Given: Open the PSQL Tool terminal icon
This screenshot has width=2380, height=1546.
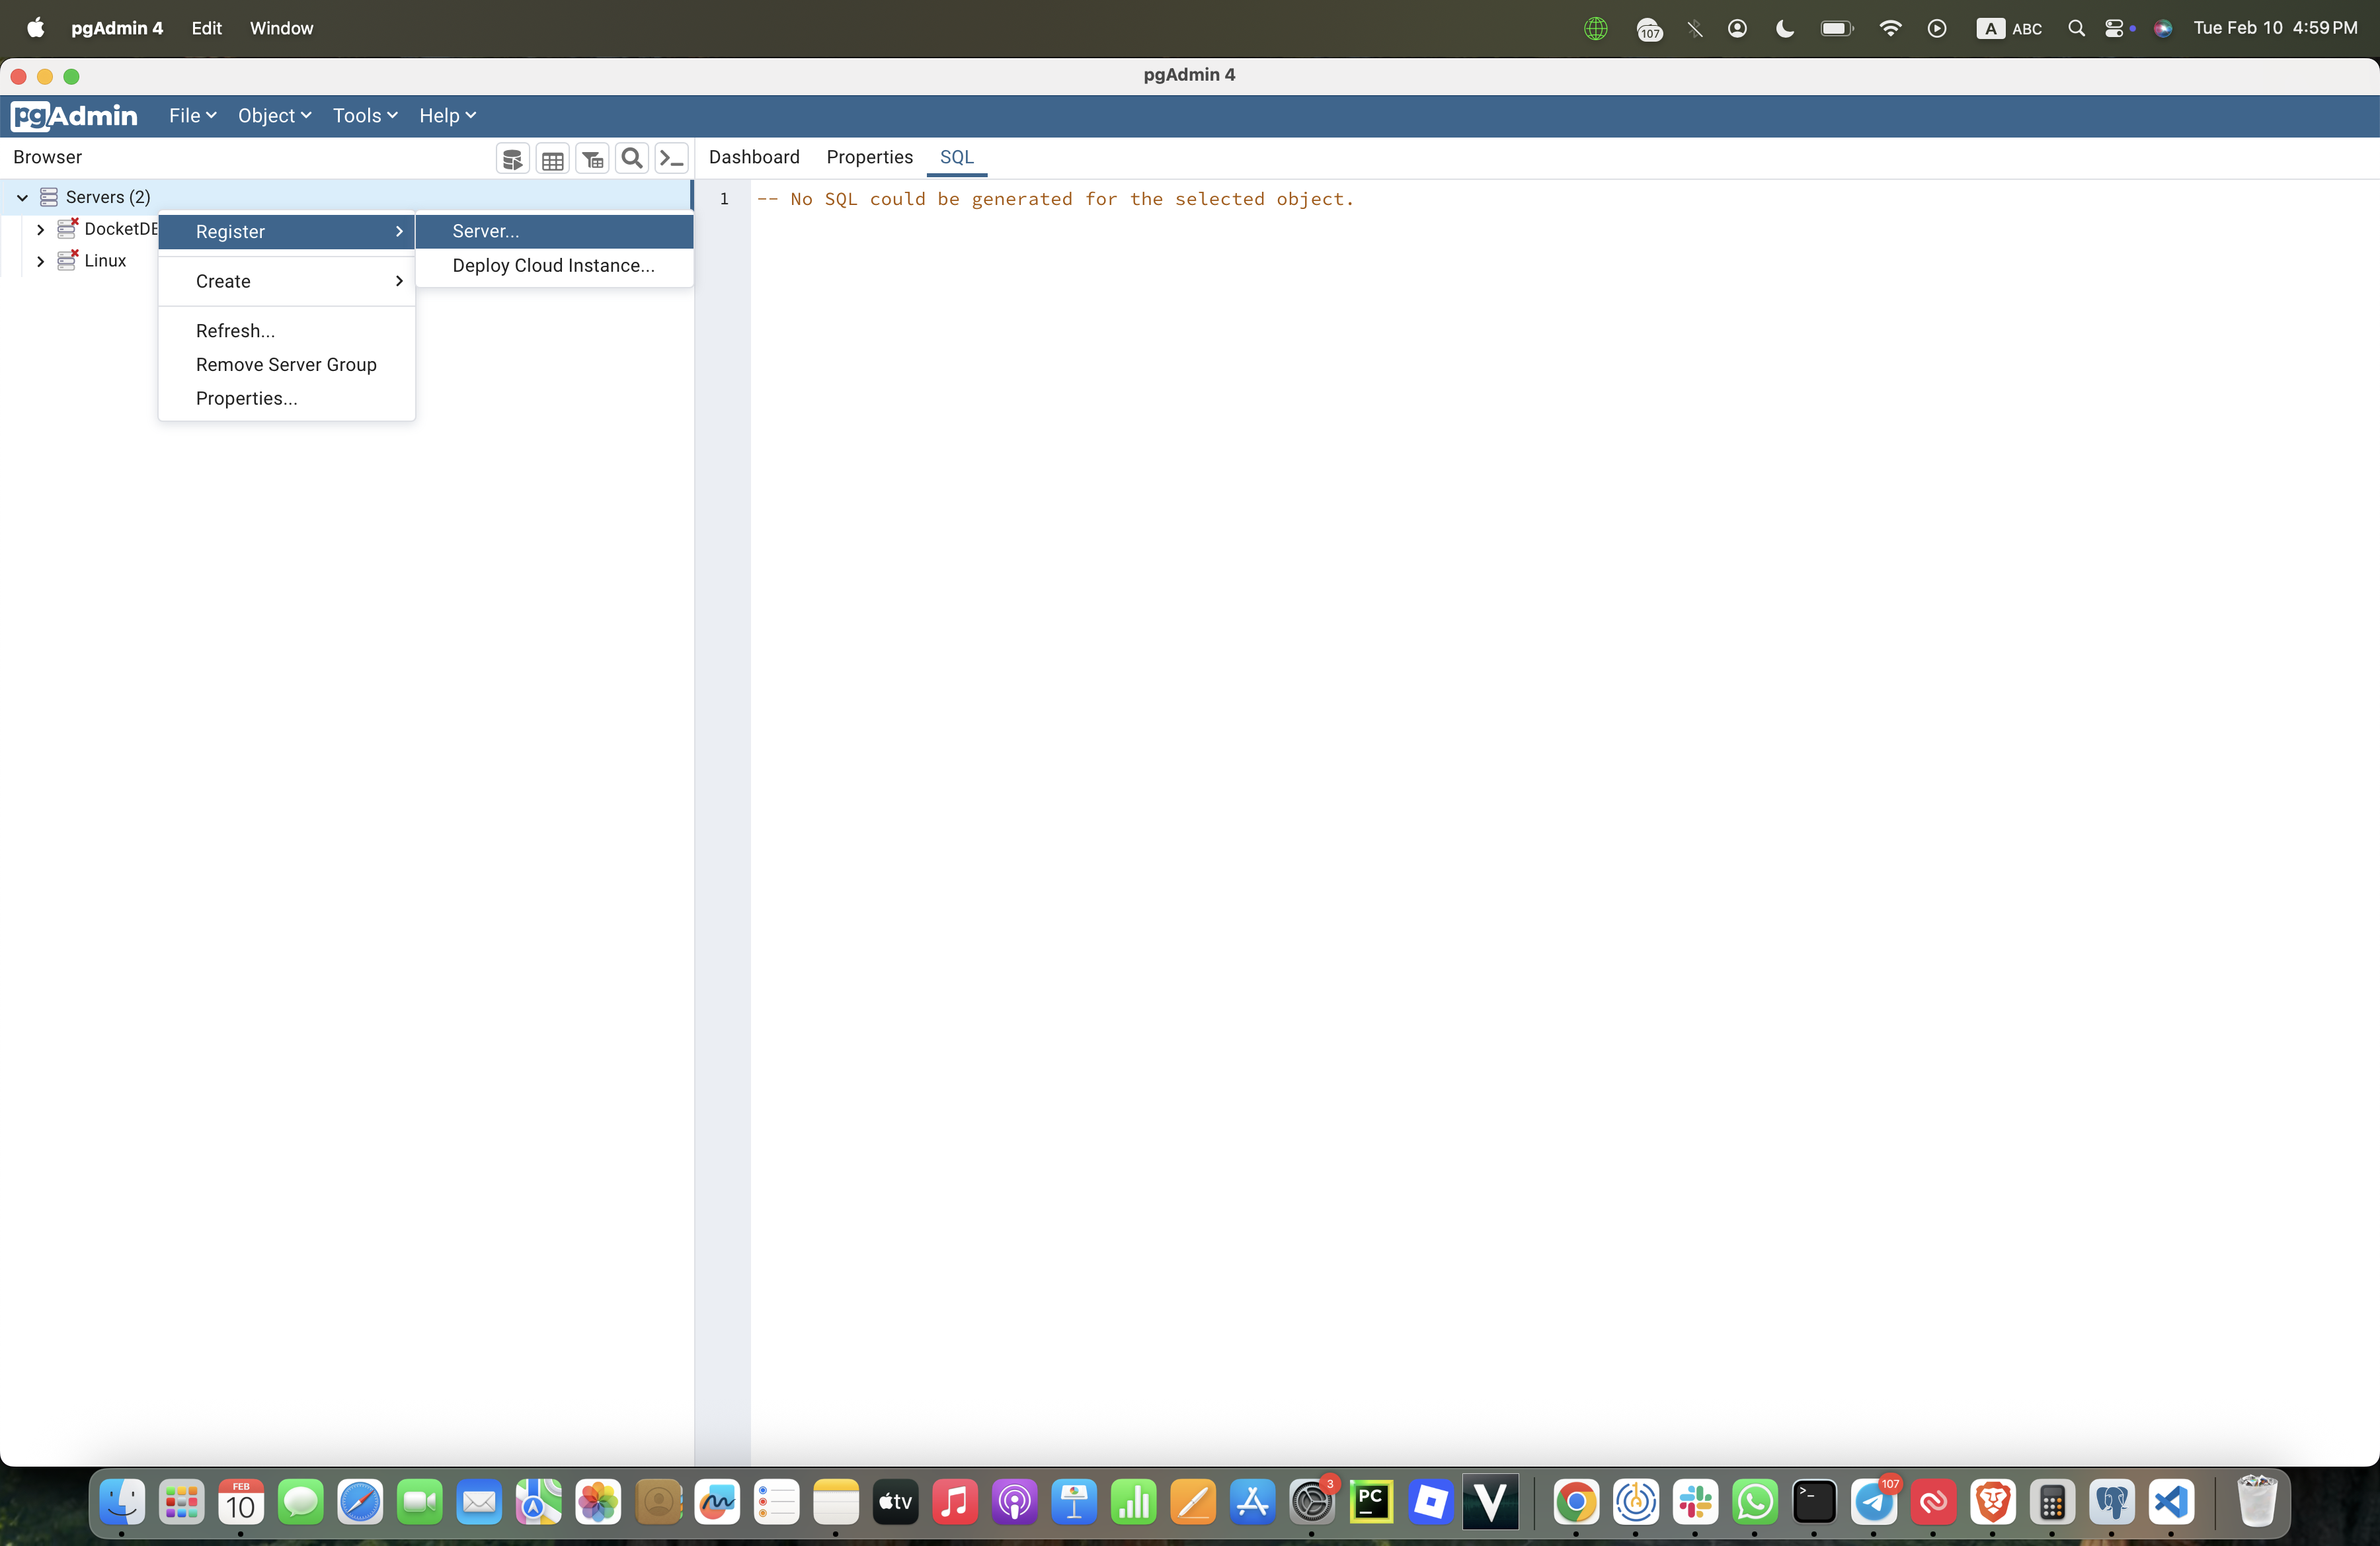Looking at the screenshot, I should [672, 158].
